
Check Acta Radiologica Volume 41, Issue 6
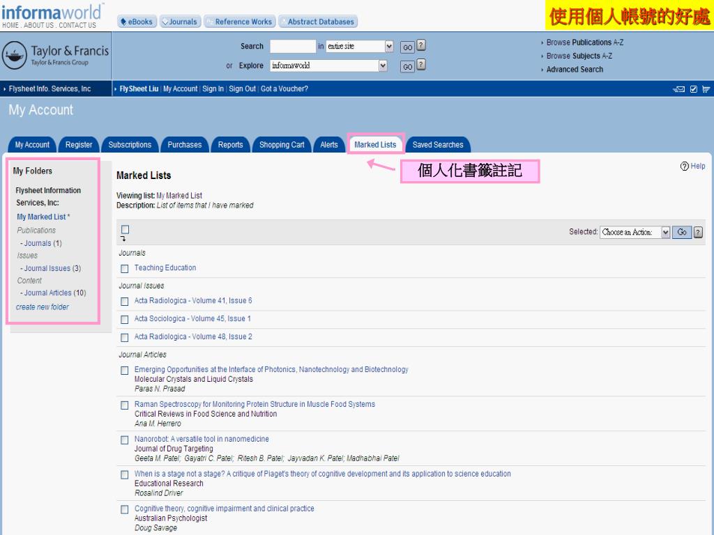124,302
